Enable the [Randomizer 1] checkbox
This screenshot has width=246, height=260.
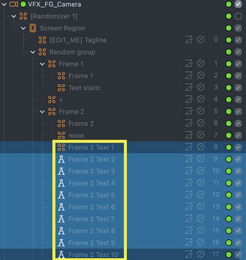[238, 16]
